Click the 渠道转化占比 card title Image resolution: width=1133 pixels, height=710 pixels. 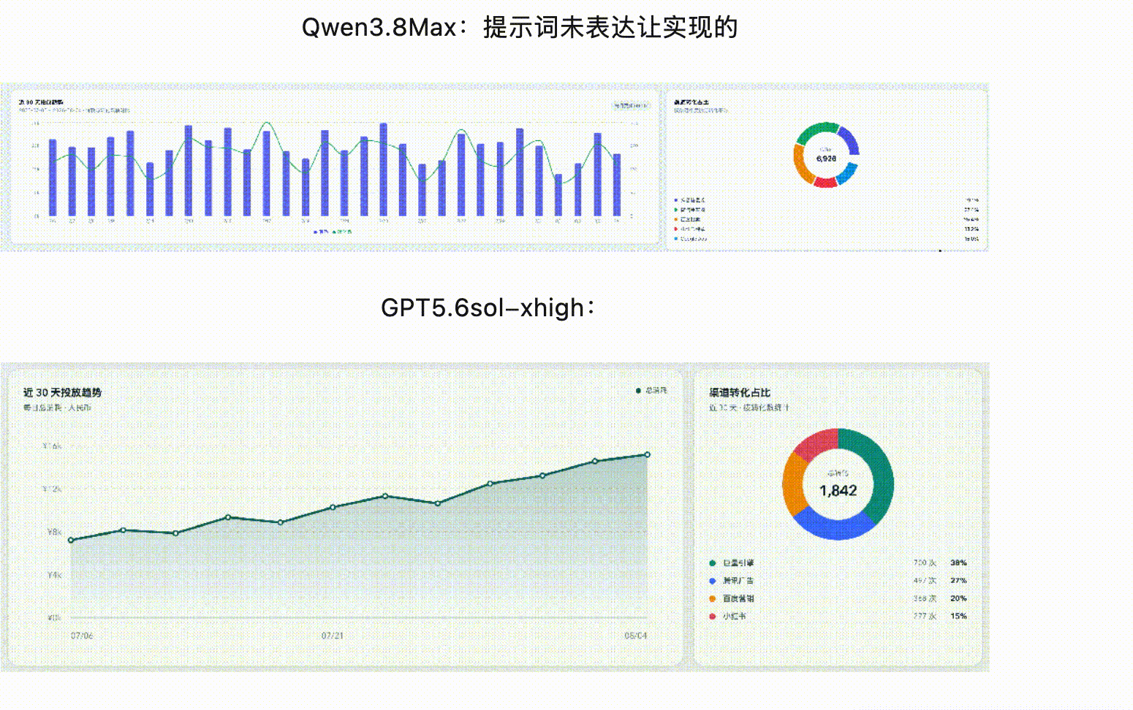[x=740, y=393]
